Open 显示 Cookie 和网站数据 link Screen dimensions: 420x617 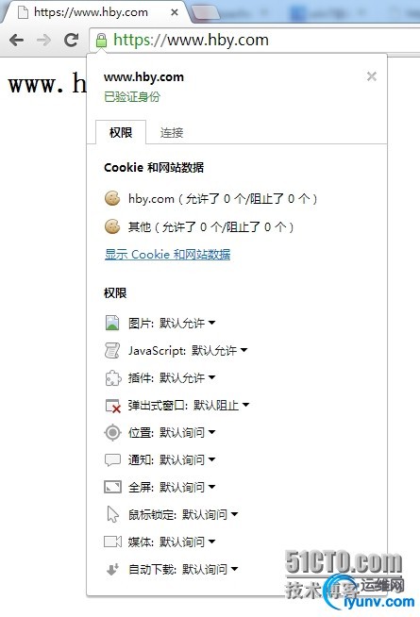click(167, 255)
